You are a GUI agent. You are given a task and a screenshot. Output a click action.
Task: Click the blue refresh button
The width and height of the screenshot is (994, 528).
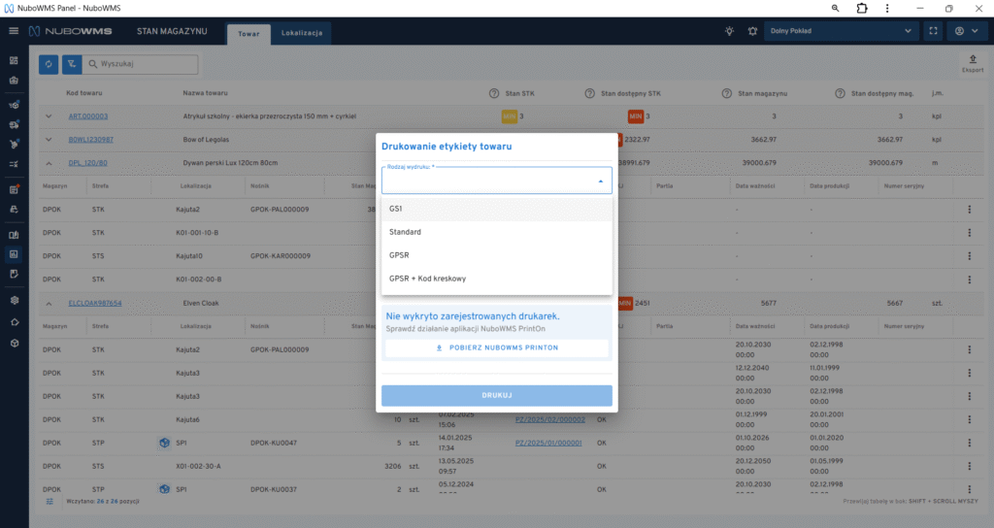[x=49, y=64]
